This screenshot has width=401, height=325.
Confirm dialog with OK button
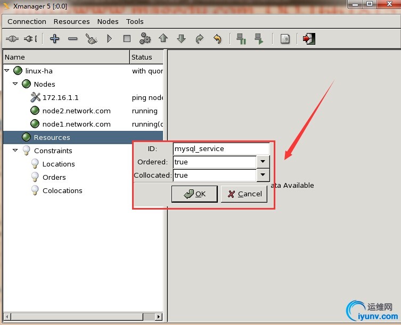pos(194,194)
